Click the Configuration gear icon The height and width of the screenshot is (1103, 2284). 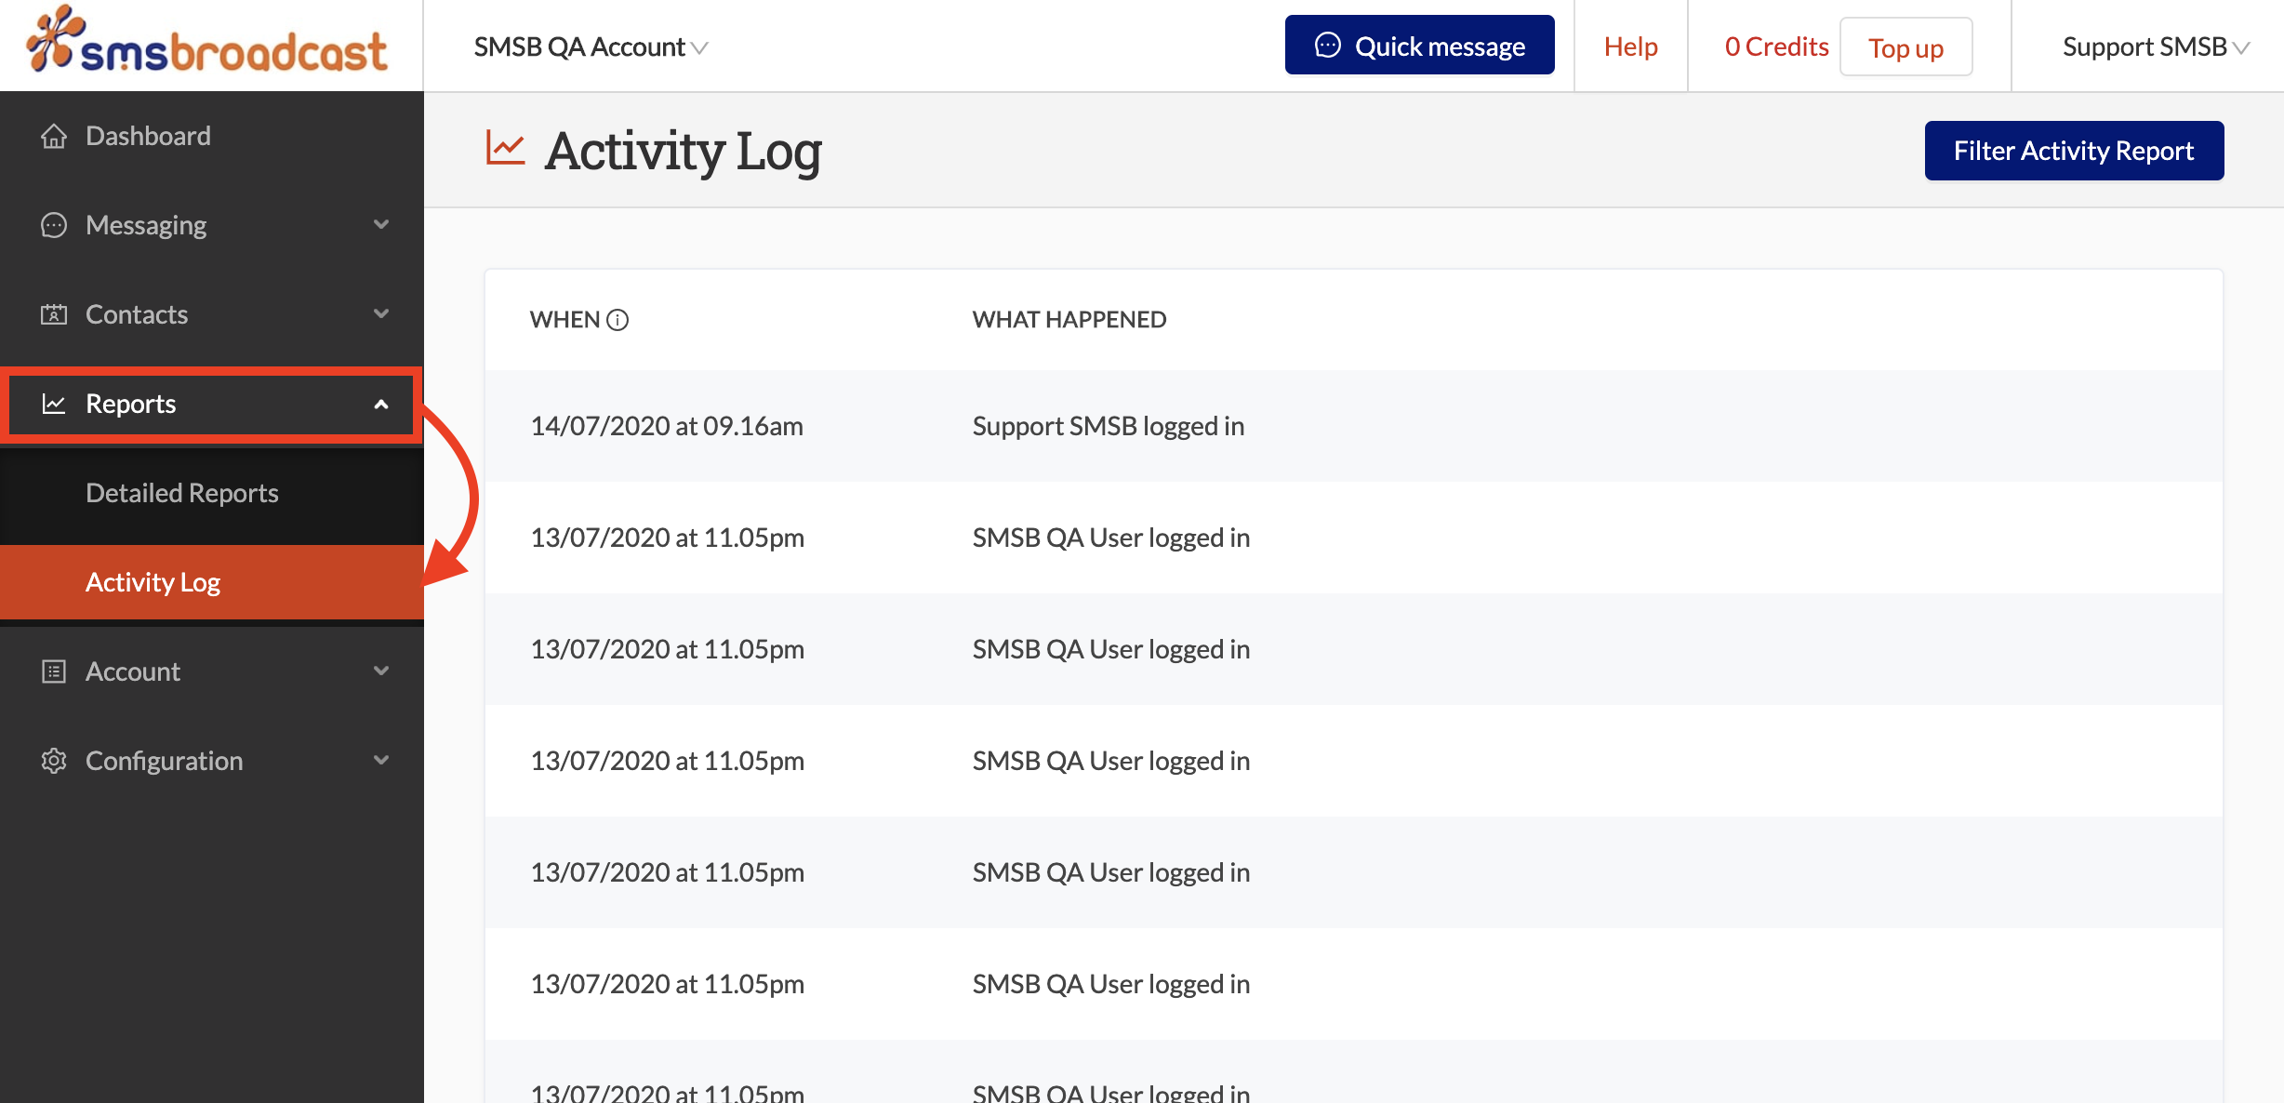tap(54, 761)
